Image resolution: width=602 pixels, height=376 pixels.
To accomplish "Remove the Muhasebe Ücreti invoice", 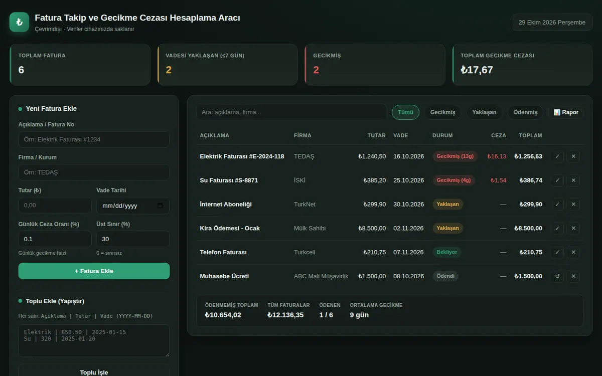I will click(573, 276).
